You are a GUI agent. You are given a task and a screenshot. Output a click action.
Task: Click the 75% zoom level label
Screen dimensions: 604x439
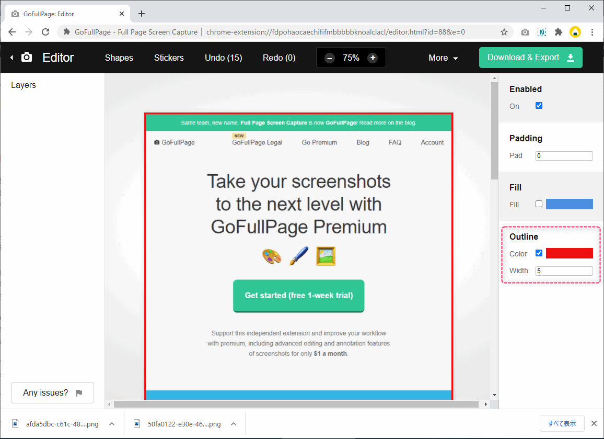(x=351, y=58)
